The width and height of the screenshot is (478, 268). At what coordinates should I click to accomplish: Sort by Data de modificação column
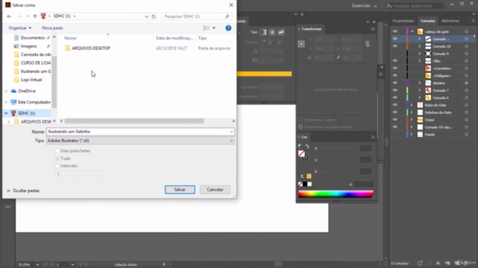[x=174, y=38]
